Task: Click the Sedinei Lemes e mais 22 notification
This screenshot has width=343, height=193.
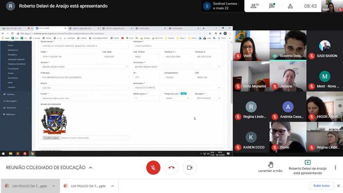Action: 220,6
